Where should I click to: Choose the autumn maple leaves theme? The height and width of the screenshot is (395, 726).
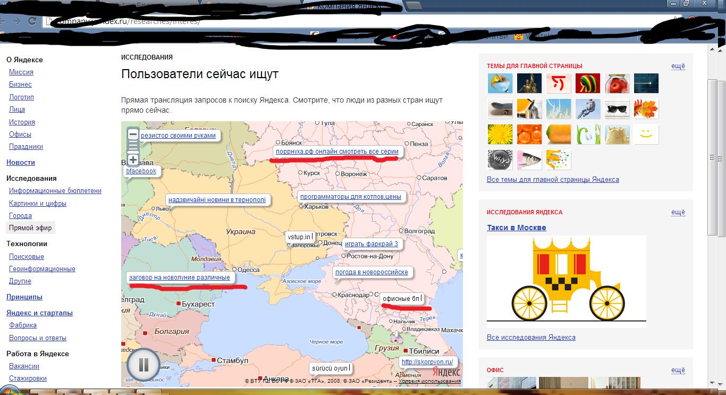pyautogui.click(x=646, y=109)
